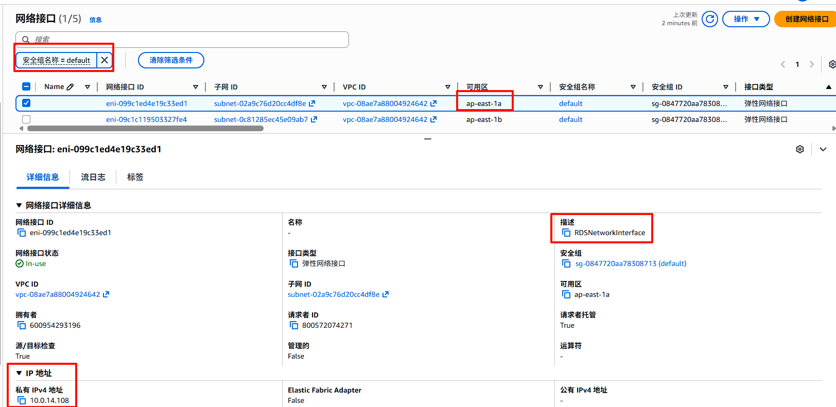Click the Name column edit pencil icon
836x407 pixels.
71,87
